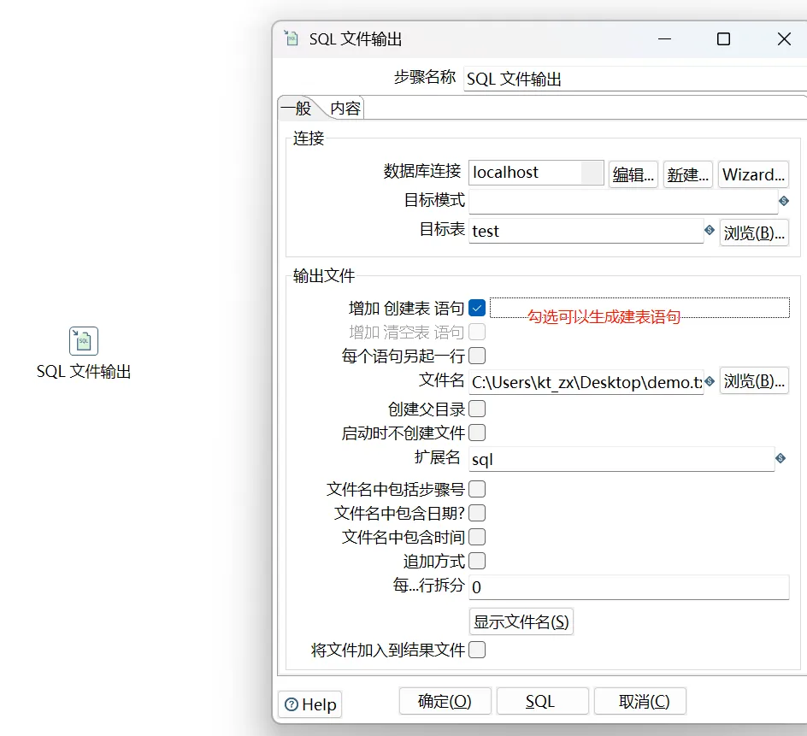Select the 一般 tab

(x=296, y=109)
